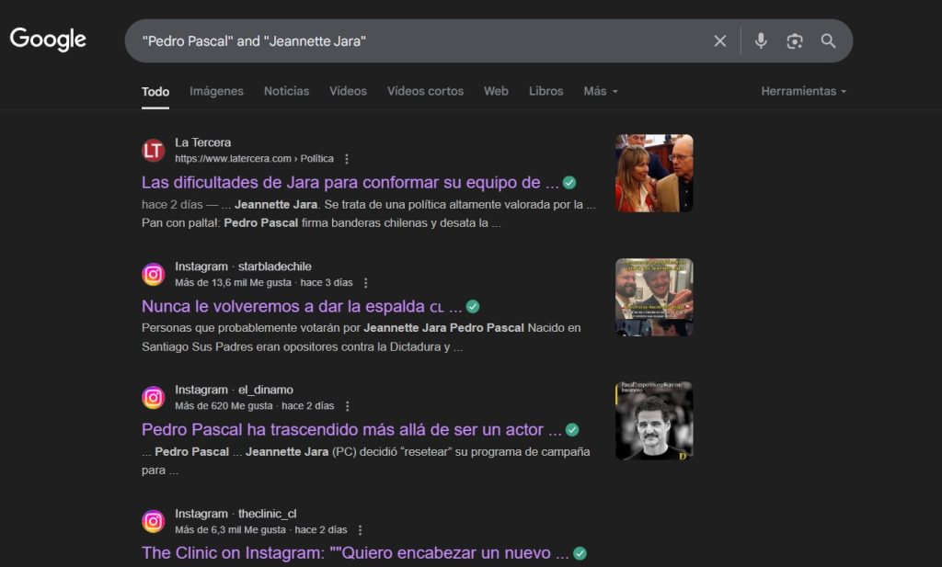The width and height of the screenshot is (942, 567).
Task: Switch to the Libros tab
Action: [546, 91]
